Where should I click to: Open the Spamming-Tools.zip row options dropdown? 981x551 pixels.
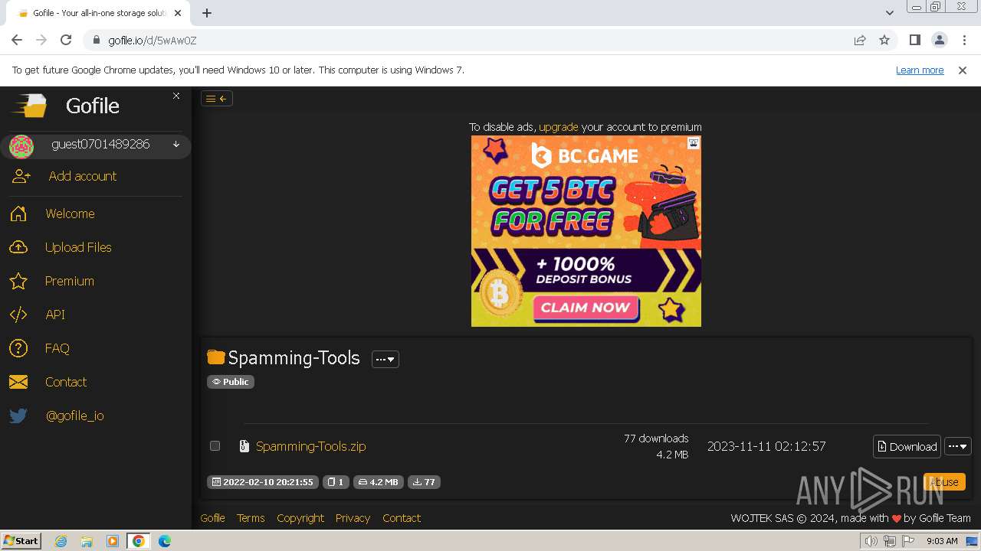coord(958,446)
